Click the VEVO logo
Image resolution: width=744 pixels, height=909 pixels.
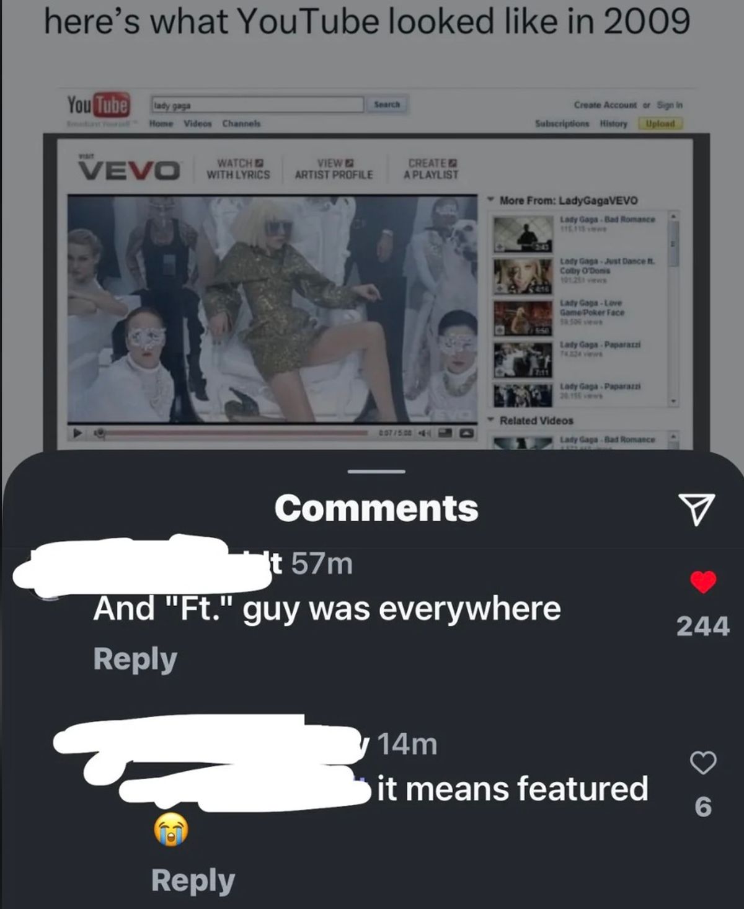(x=129, y=169)
